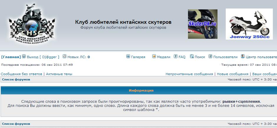Open the [Главная] home link
The width and height of the screenshot is (277, 128).
[11, 57]
